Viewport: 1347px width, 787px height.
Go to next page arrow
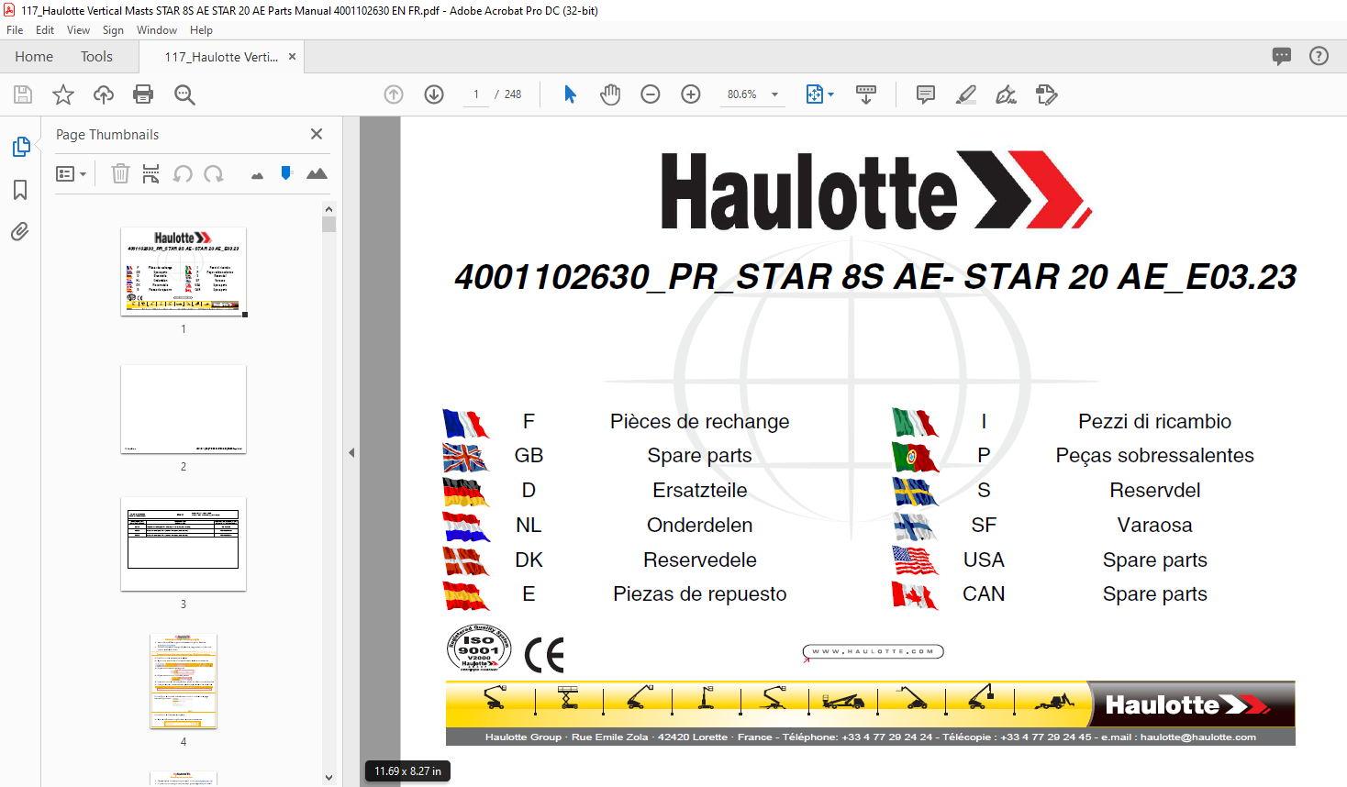point(434,94)
